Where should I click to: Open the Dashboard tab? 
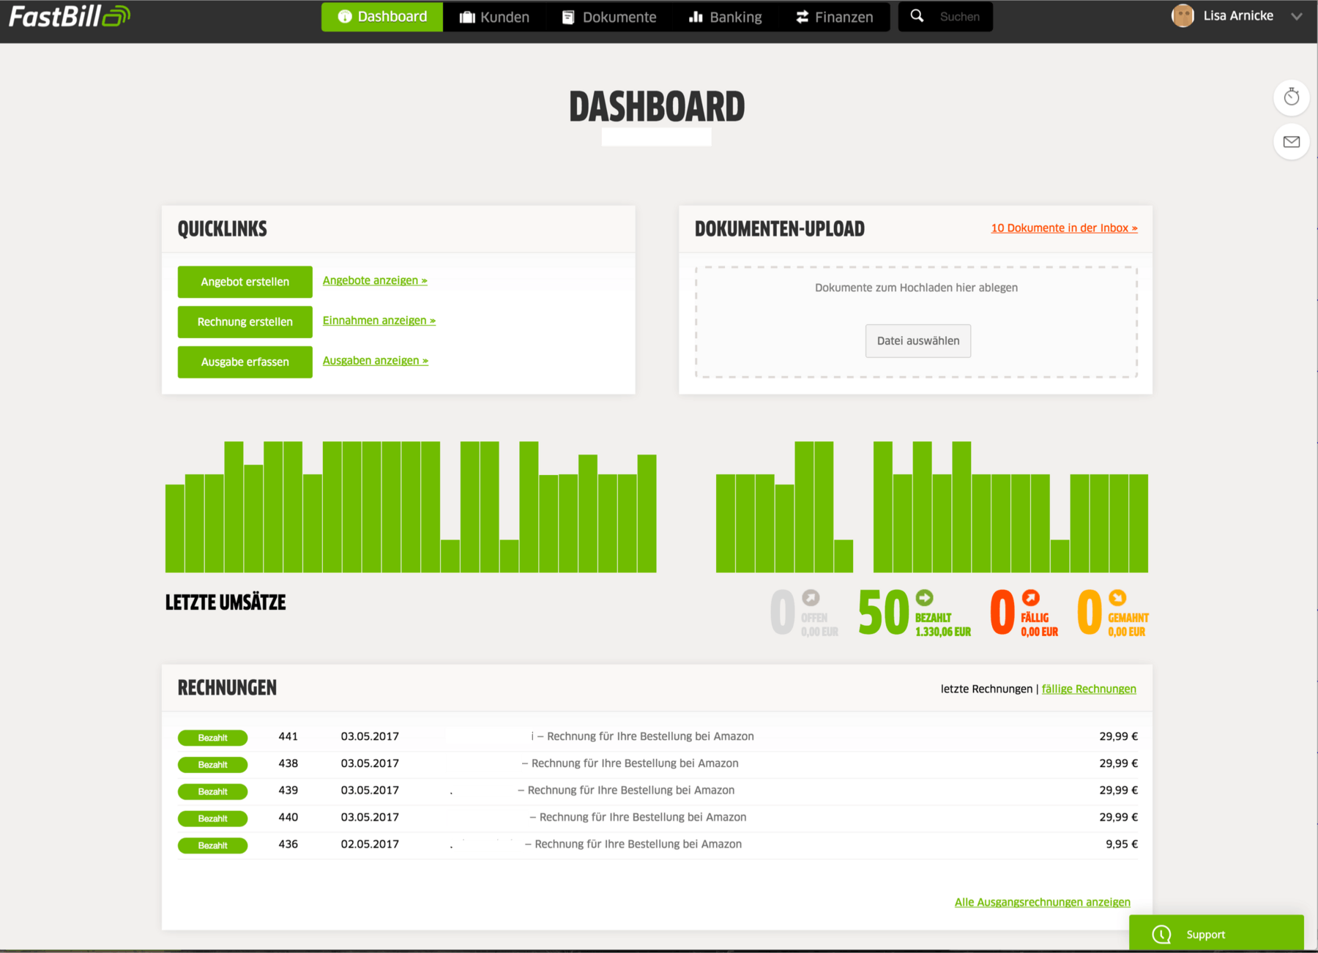pyautogui.click(x=382, y=16)
